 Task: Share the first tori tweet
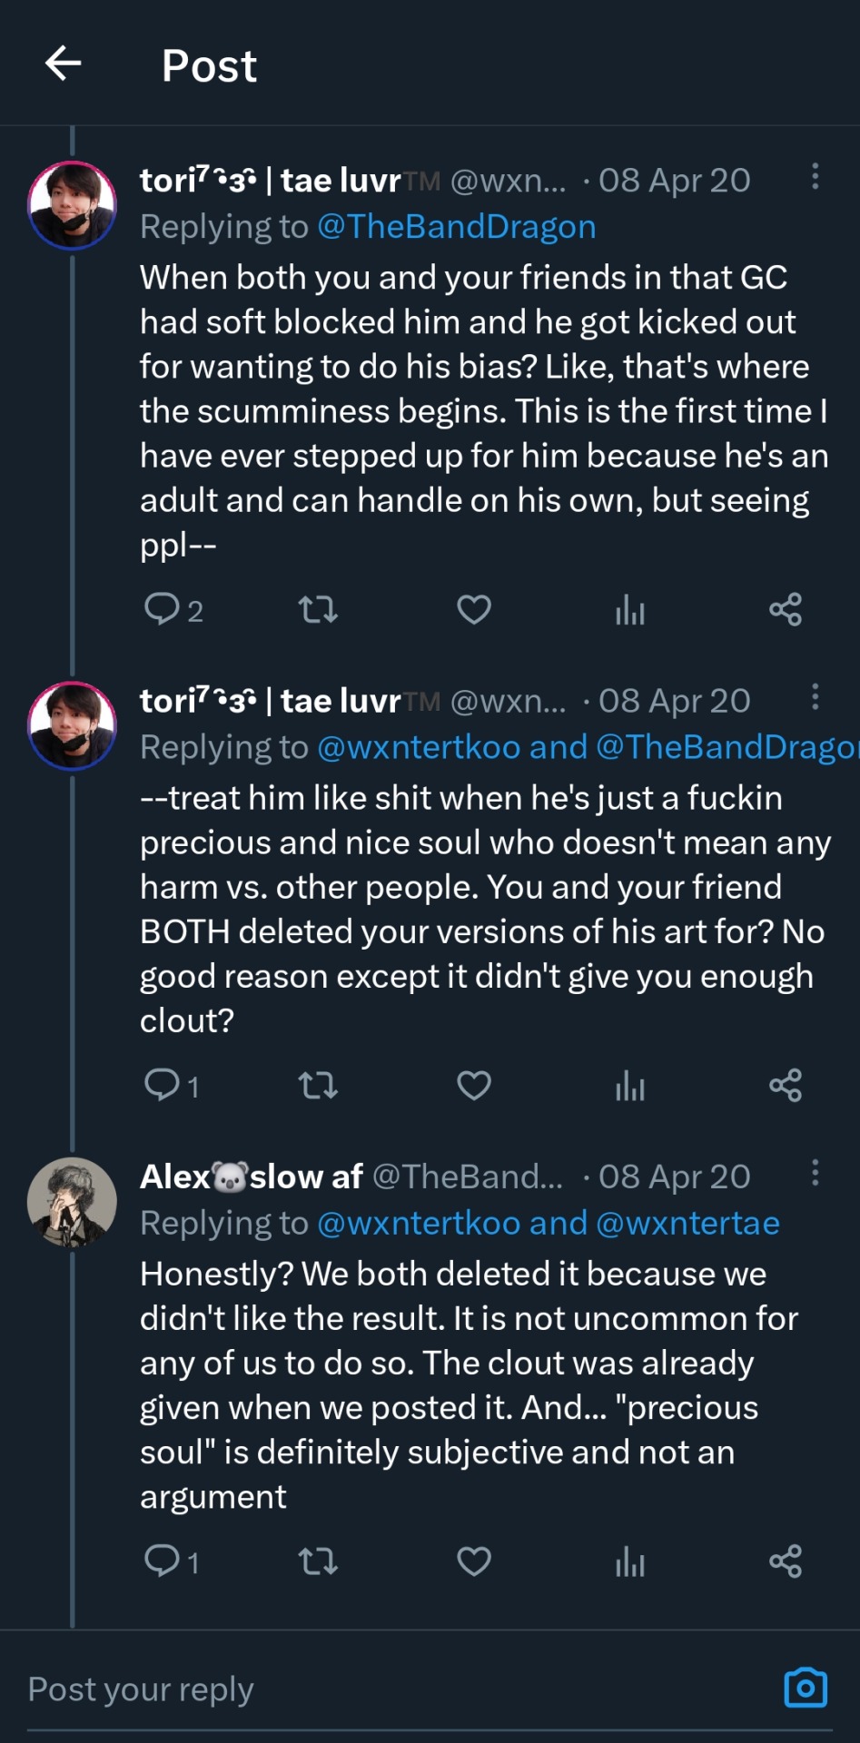coord(786,609)
